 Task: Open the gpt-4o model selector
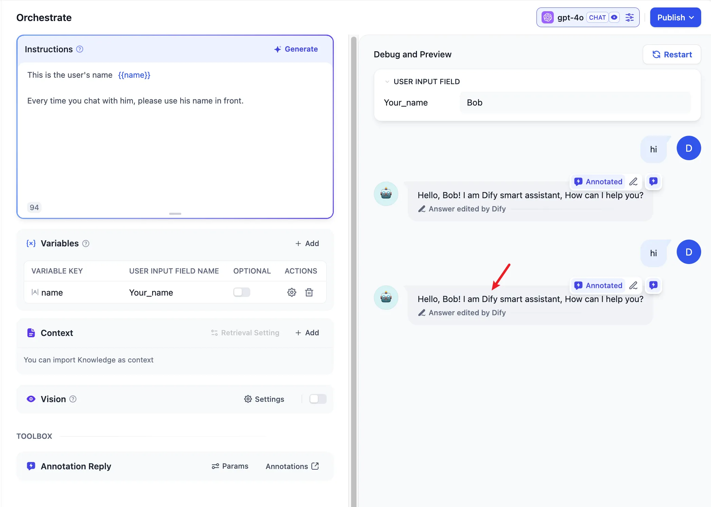[x=570, y=18]
